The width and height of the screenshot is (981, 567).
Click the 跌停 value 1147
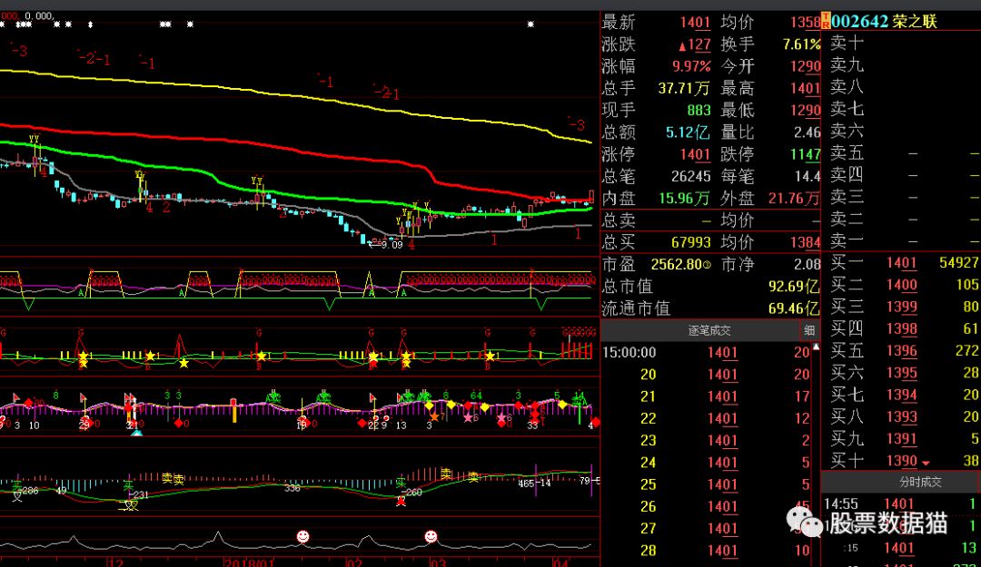[805, 154]
